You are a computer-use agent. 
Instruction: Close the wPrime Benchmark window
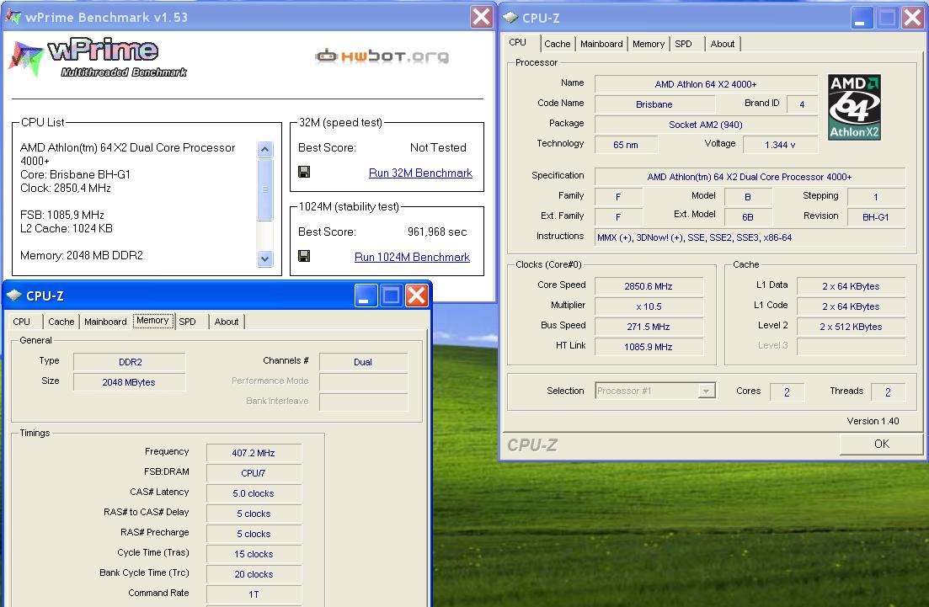[481, 17]
